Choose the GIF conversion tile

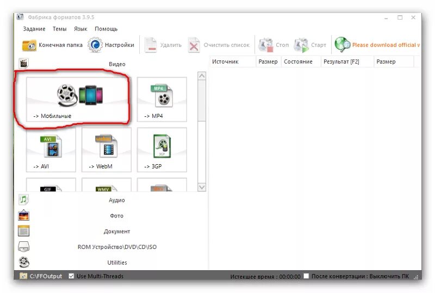(x=51, y=185)
